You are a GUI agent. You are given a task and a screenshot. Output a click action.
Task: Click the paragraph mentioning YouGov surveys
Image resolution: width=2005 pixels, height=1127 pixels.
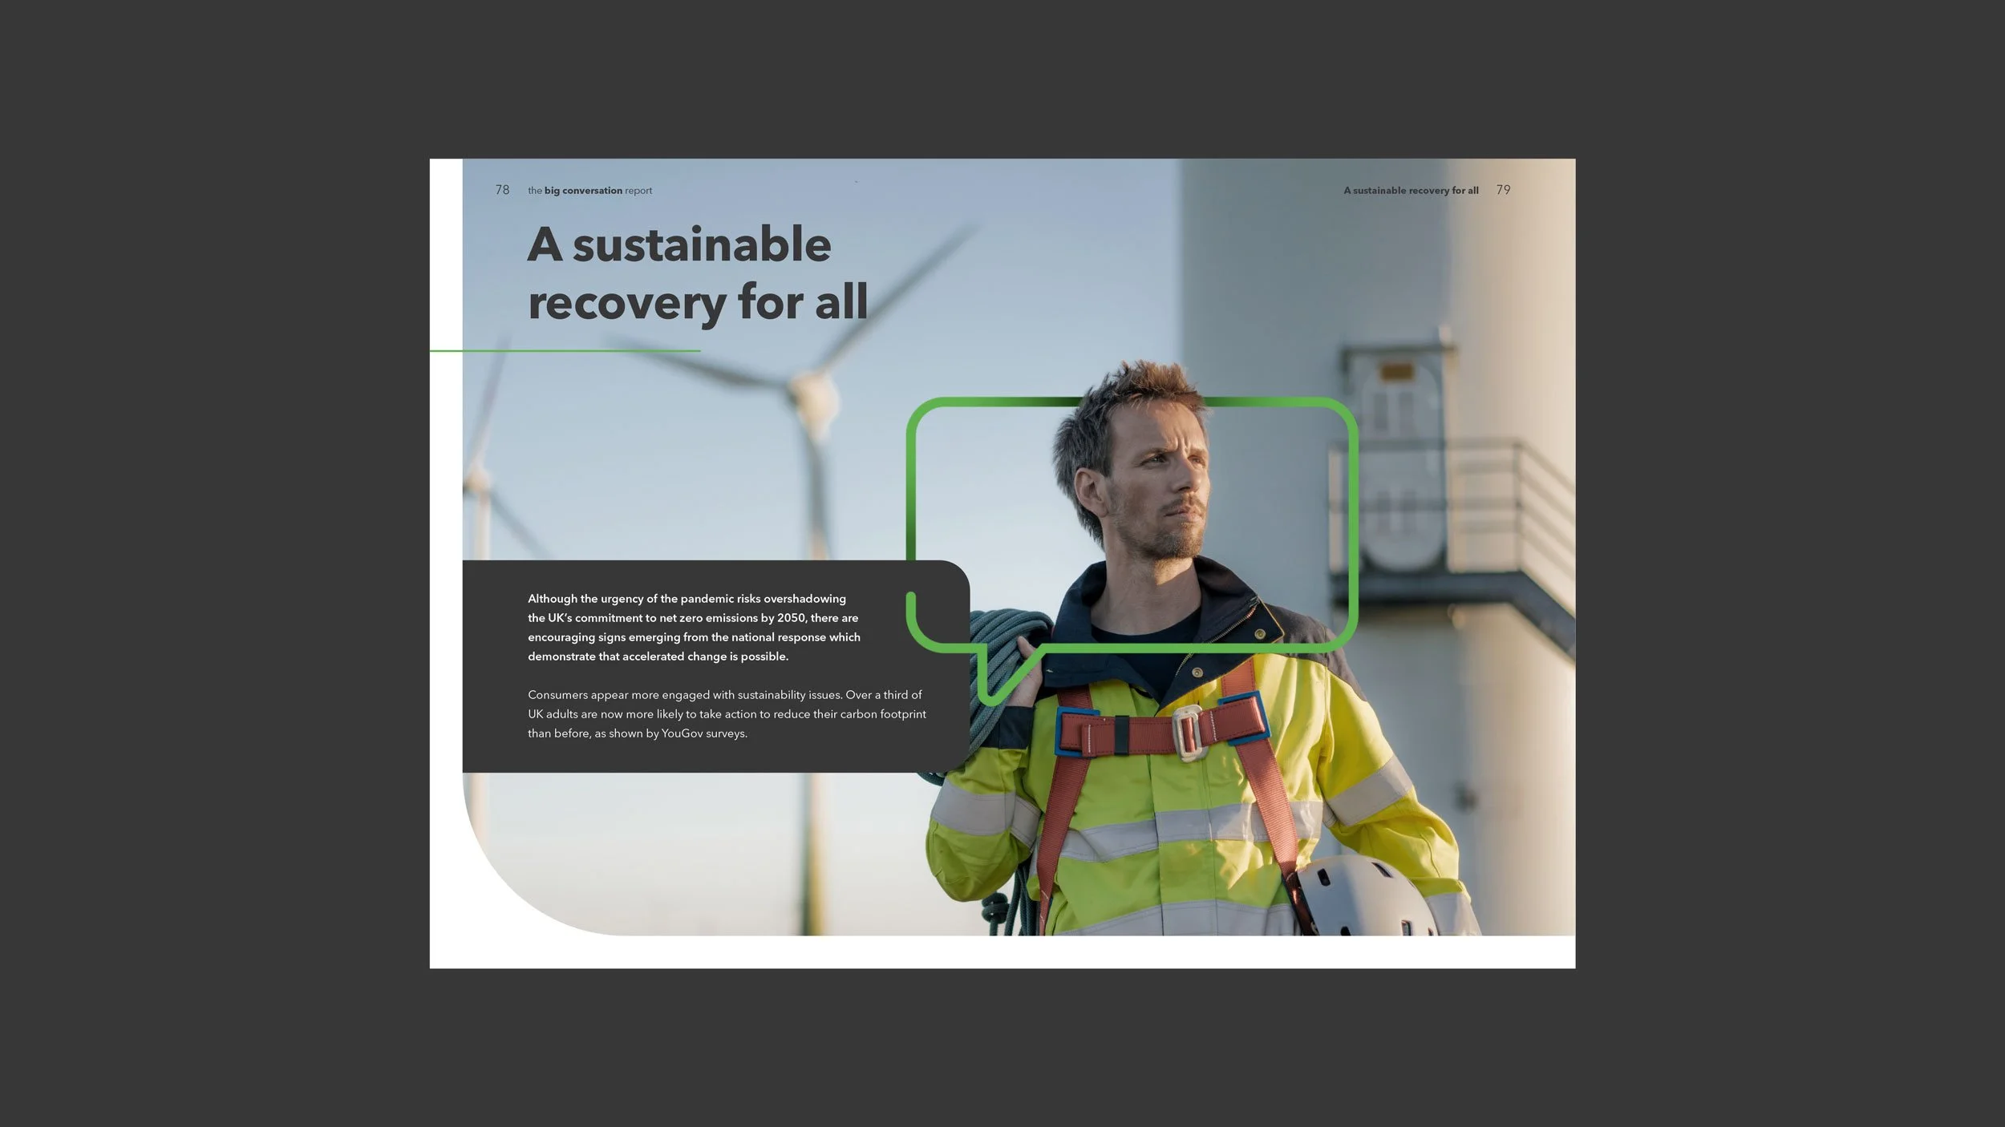(726, 714)
